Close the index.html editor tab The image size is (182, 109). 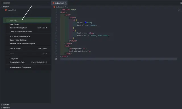point(65,3)
